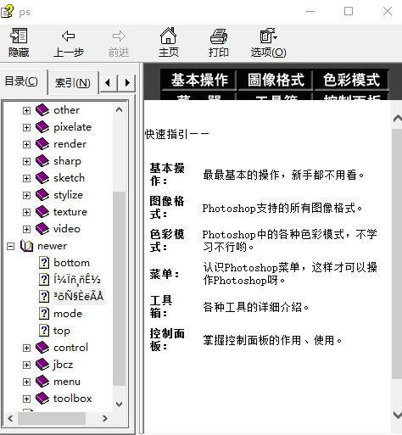This screenshot has width=402, height=435.
Task: Click the question icon beside ³õÑ§ÈëÃÅ topic
Action: pyautogui.click(x=44, y=297)
